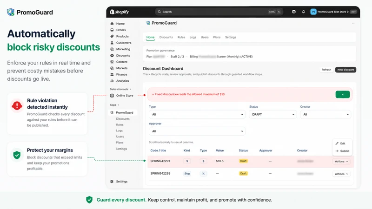Open Users under PromoGuard in sidebar
This screenshot has width=372, height=209.
tap(120, 137)
